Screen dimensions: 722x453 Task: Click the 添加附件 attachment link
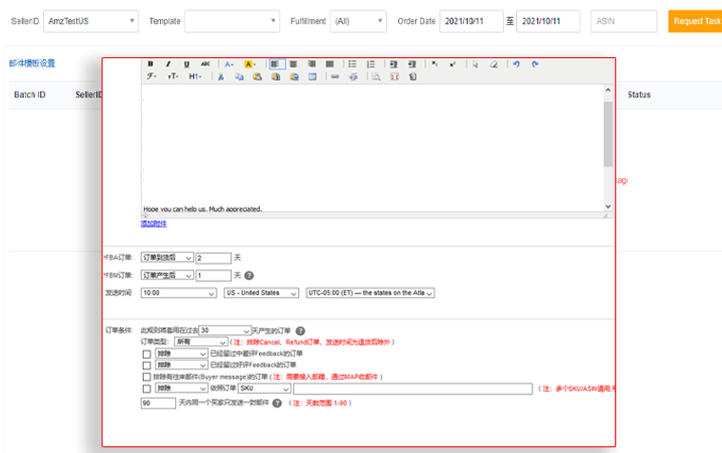click(153, 224)
